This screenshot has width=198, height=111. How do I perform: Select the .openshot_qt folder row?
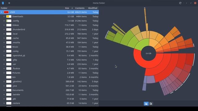[49, 55]
